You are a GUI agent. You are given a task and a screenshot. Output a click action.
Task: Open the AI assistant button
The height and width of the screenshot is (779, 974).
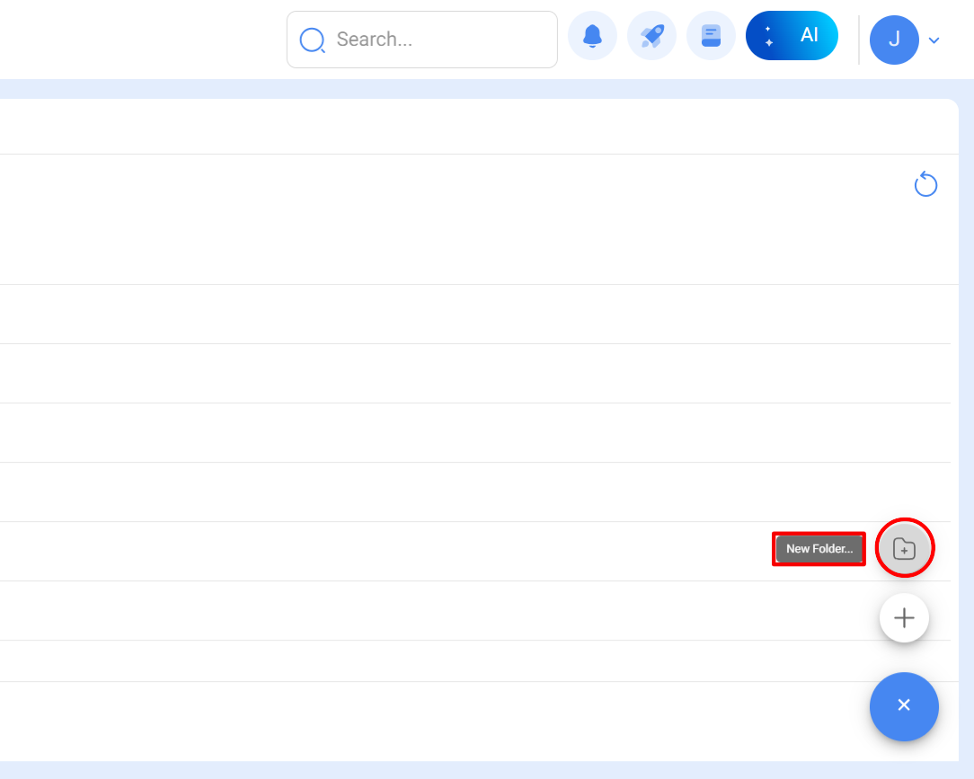click(792, 36)
